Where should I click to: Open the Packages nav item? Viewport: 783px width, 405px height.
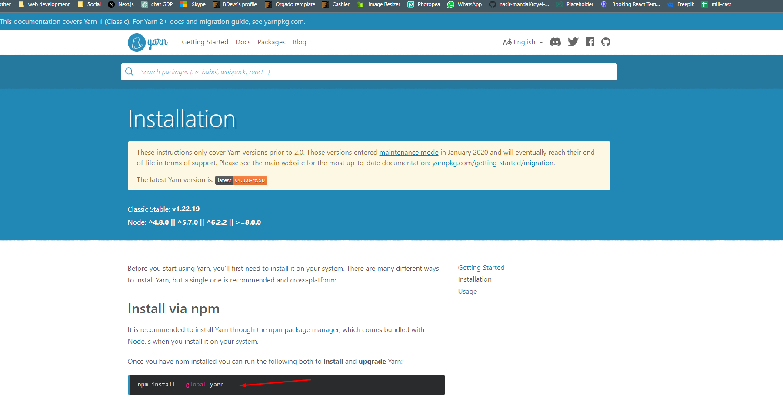271,42
